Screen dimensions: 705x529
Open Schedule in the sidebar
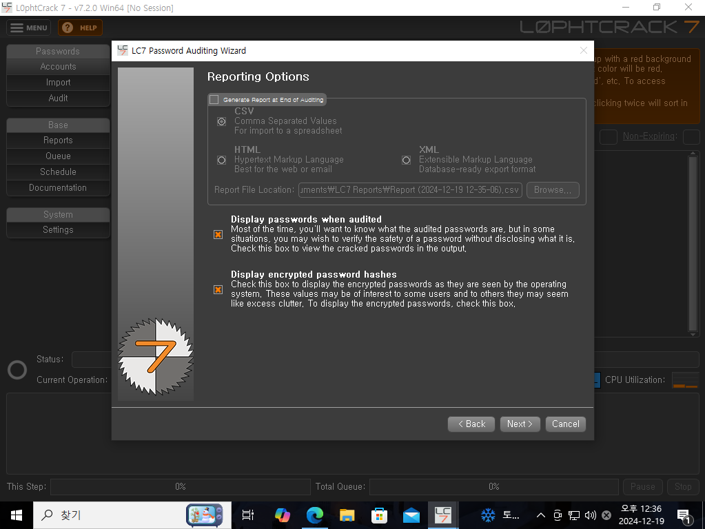click(x=58, y=172)
